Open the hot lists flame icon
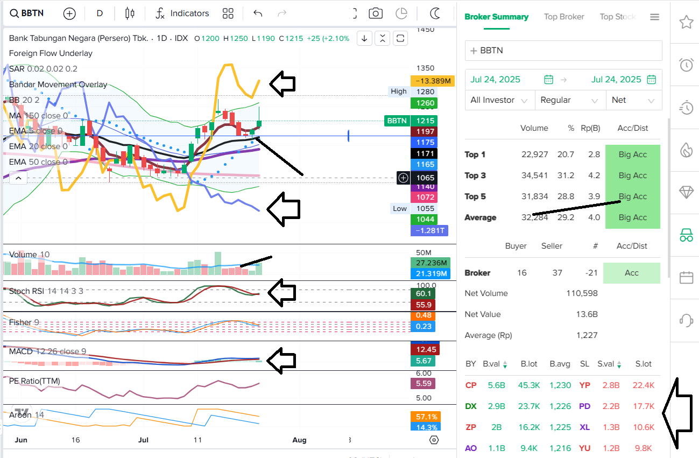 [686, 150]
